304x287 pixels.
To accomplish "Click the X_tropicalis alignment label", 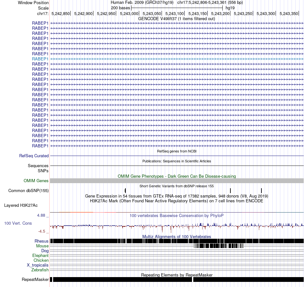I will pos(38,265).
